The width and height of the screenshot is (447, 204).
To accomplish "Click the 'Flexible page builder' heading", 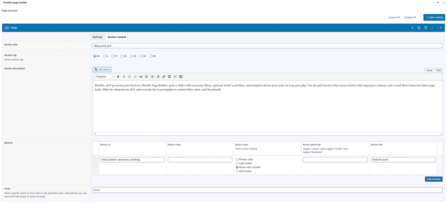I will tap(15, 3).
